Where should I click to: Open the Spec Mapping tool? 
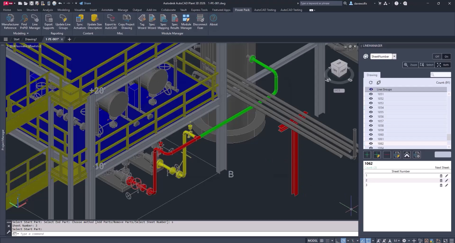163,22
